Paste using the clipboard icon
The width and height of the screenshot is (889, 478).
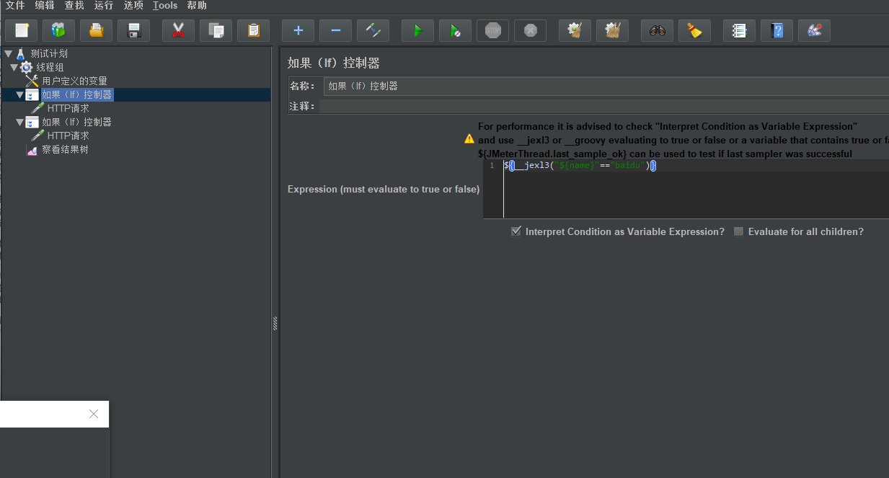tap(254, 30)
